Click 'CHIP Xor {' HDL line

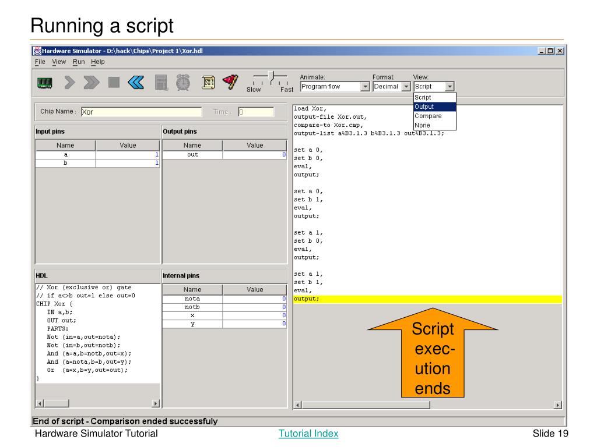click(x=54, y=304)
